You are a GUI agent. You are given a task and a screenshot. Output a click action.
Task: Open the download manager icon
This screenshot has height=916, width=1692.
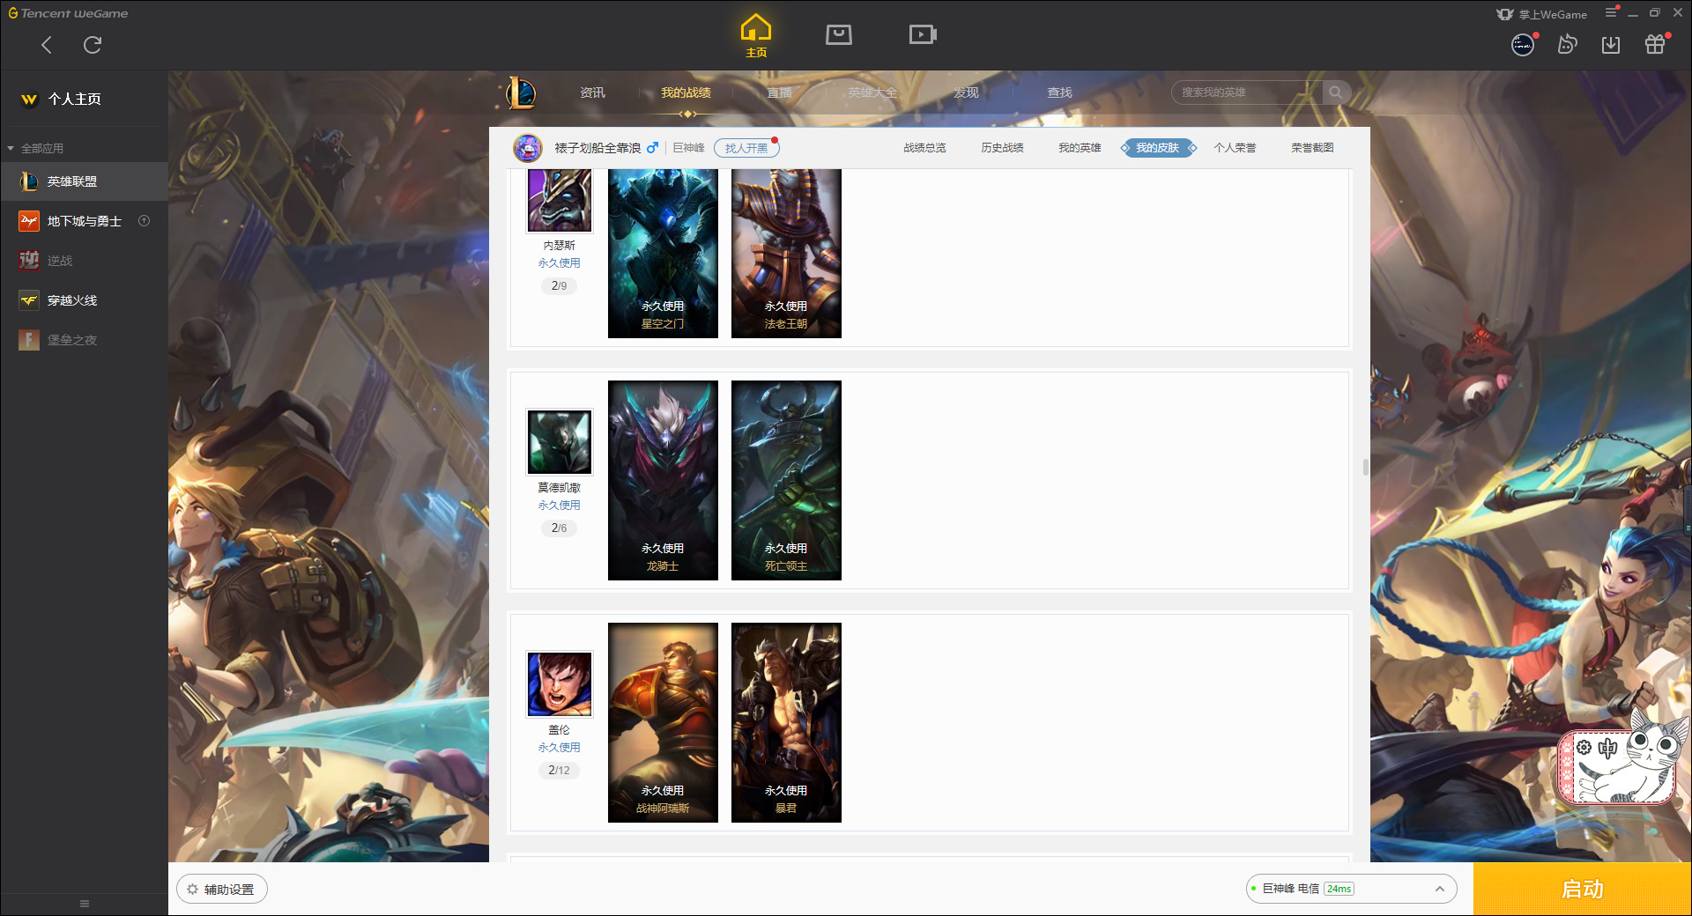pos(1611,44)
